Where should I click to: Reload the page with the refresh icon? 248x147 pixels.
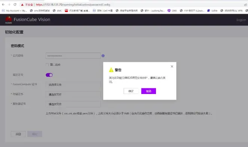click(x=15, y=5)
